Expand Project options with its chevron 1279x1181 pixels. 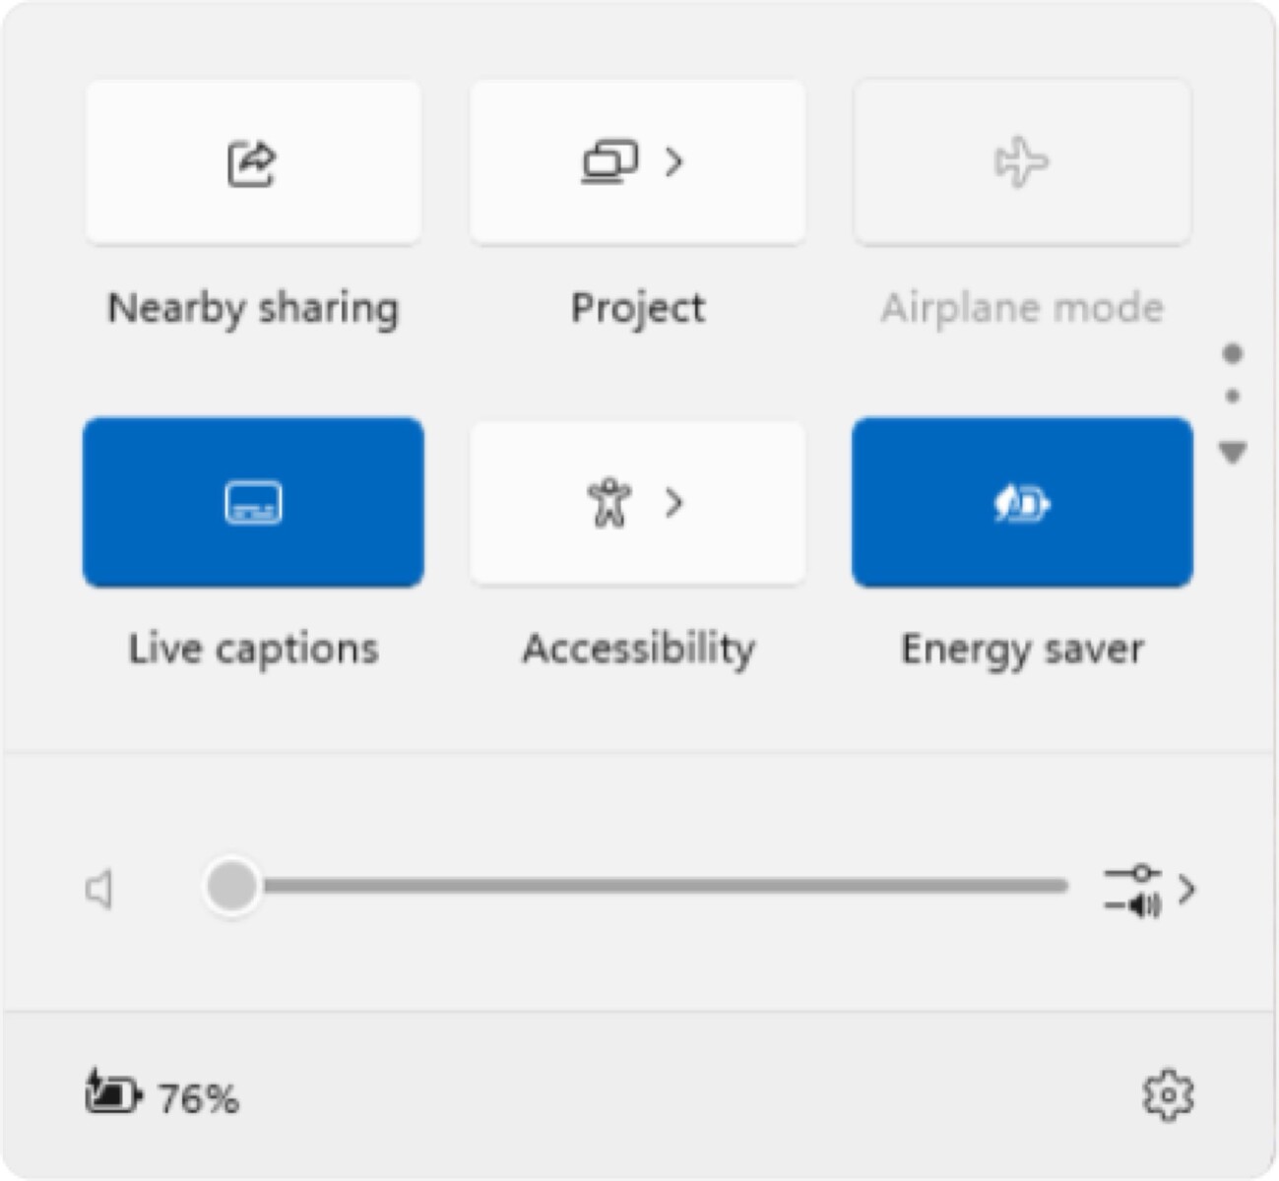pyautogui.click(x=674, y=161)
